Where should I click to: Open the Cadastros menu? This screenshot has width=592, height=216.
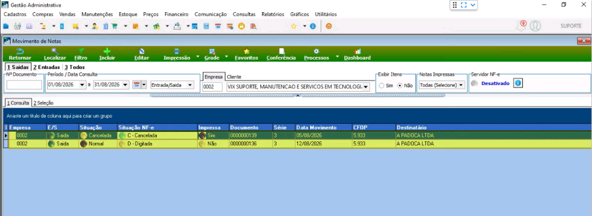point(15,14)
